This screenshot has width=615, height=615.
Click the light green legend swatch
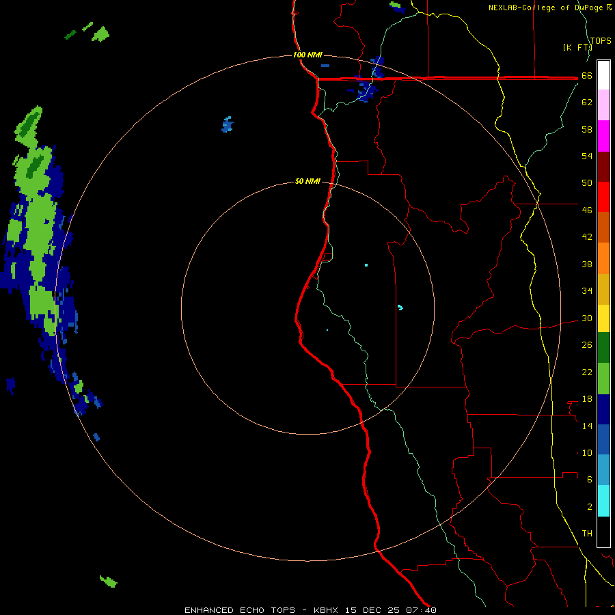click(x=603, y=379)
